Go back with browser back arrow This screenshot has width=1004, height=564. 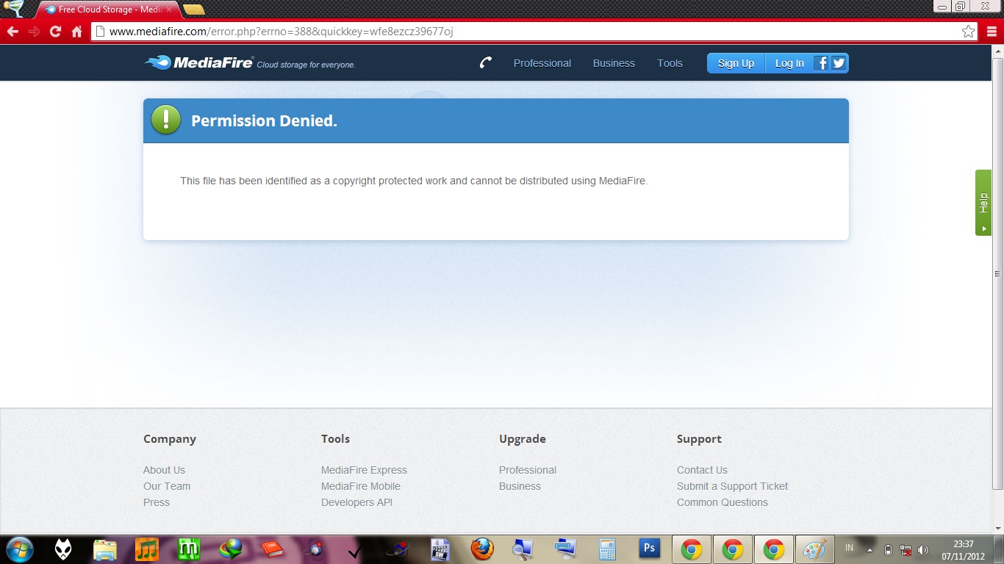point(12,32)
